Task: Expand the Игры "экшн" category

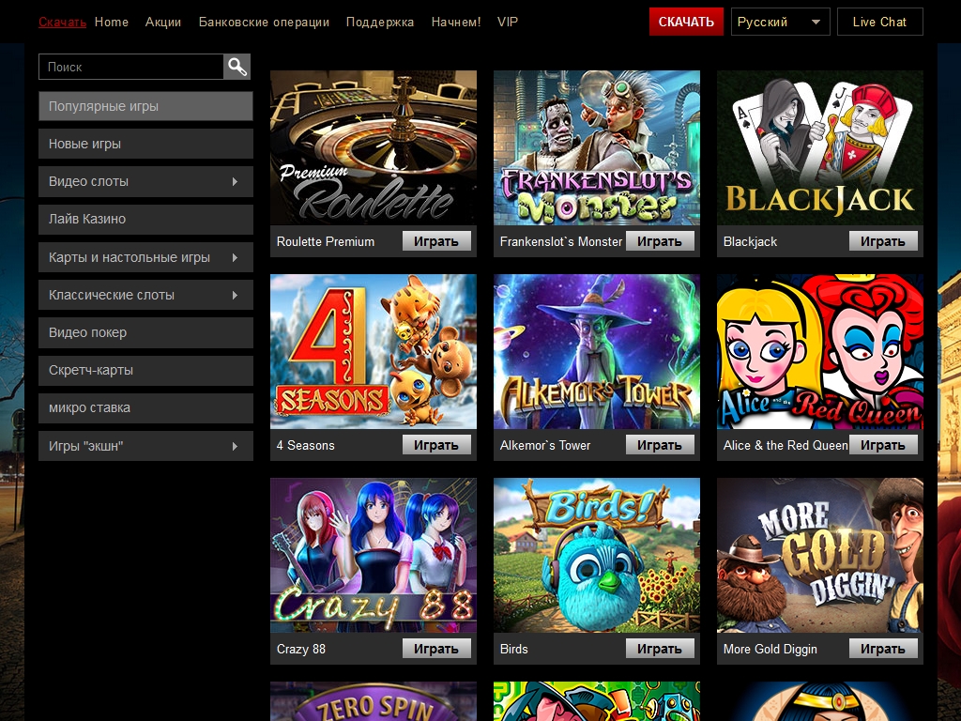Action: [145, 446]
